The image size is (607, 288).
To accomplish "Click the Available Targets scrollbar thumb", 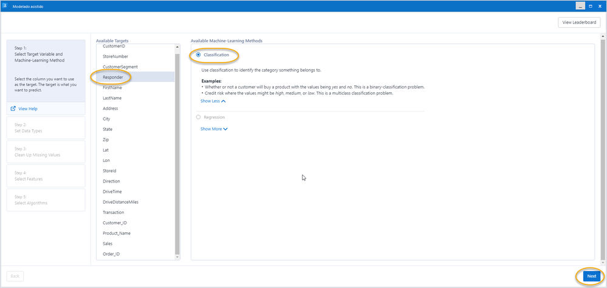I will pyautogui.click(x=177, y=153).
